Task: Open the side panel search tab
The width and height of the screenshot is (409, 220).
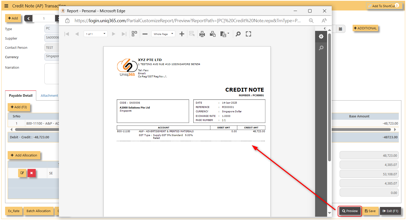Action: (321, 48)
